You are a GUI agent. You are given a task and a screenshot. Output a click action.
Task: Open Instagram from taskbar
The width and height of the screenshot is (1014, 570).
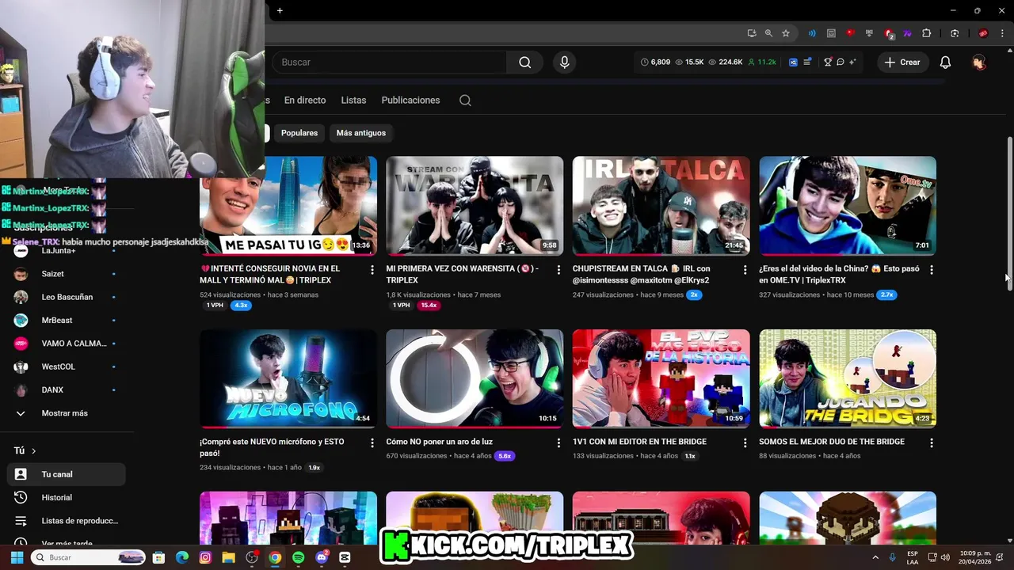click(205, 557)
